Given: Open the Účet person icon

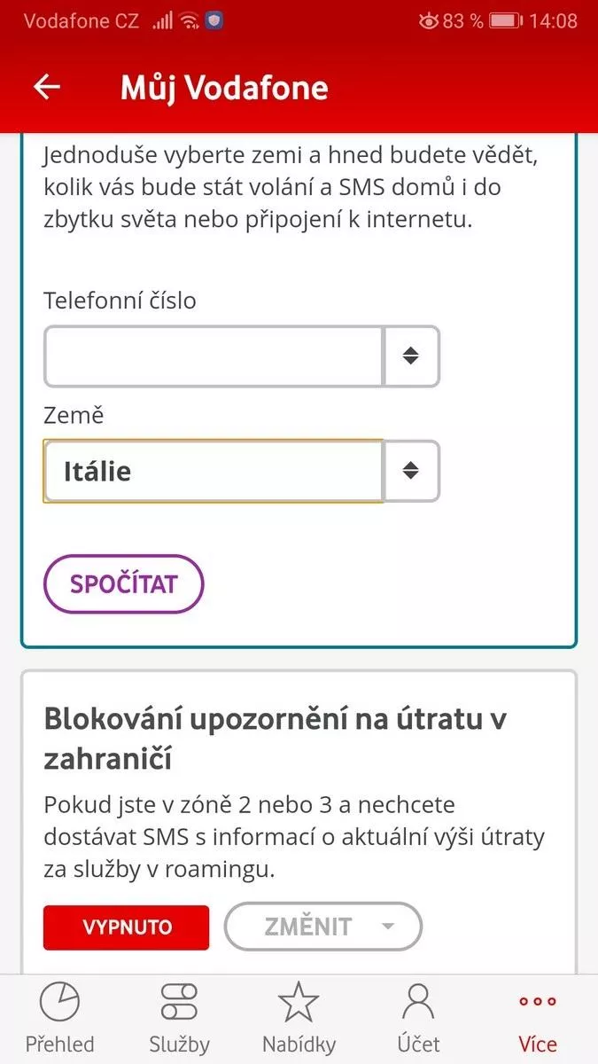Looking at the screenshot, I should (418, 1002).
